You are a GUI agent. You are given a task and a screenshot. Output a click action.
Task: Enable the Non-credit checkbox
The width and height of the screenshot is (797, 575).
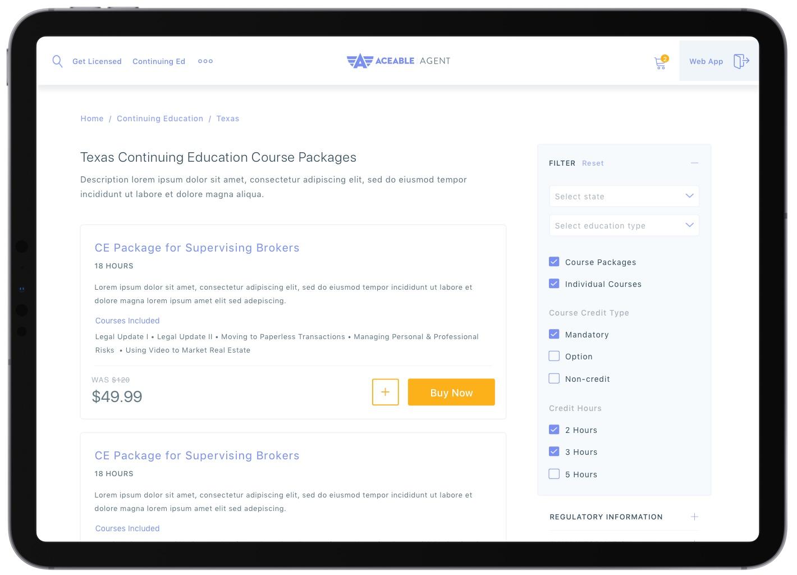tap(554, 378)
